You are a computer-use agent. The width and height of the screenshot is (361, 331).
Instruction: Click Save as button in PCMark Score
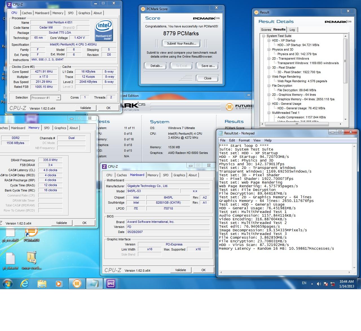[x=208, y=66]
